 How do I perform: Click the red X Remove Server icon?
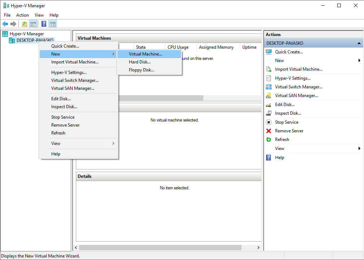pos(269,131)
